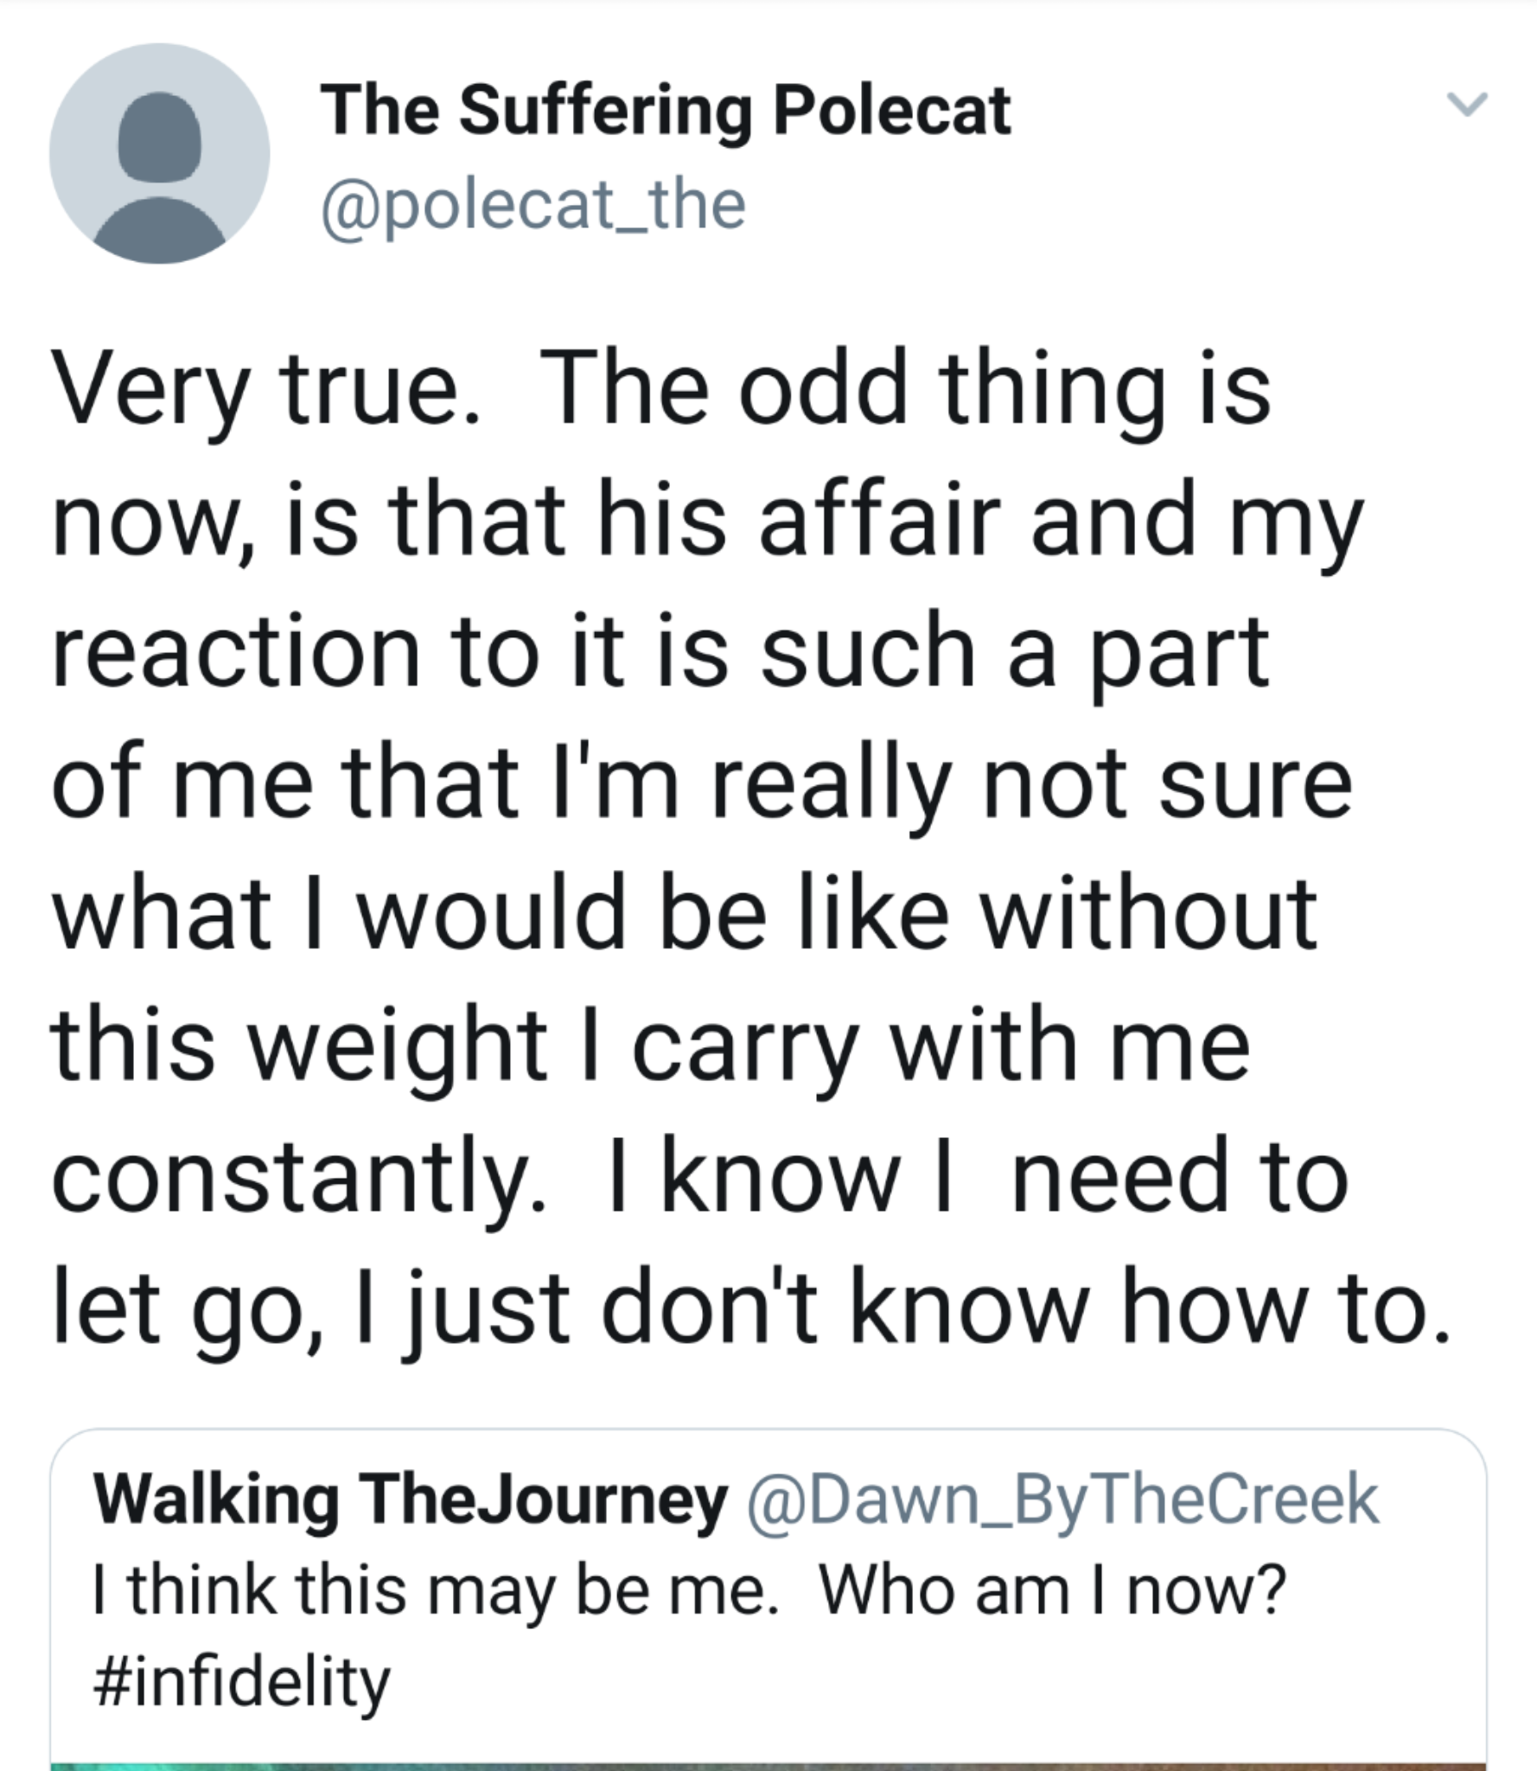Screen dimensions: 1537x1771
Task: Open the @polecat_the handle
Action: pyautogui.click(x=533, y=206)
